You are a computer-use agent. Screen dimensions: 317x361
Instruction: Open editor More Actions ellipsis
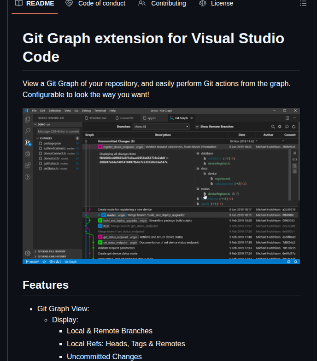[295, 118]
